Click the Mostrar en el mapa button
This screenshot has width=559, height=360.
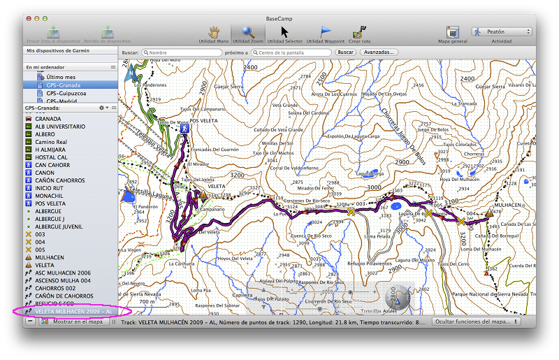pos(74,322)
